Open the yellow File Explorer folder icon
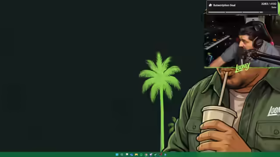The height and width of the screenshot is (157, 280). tap(136, 155)
